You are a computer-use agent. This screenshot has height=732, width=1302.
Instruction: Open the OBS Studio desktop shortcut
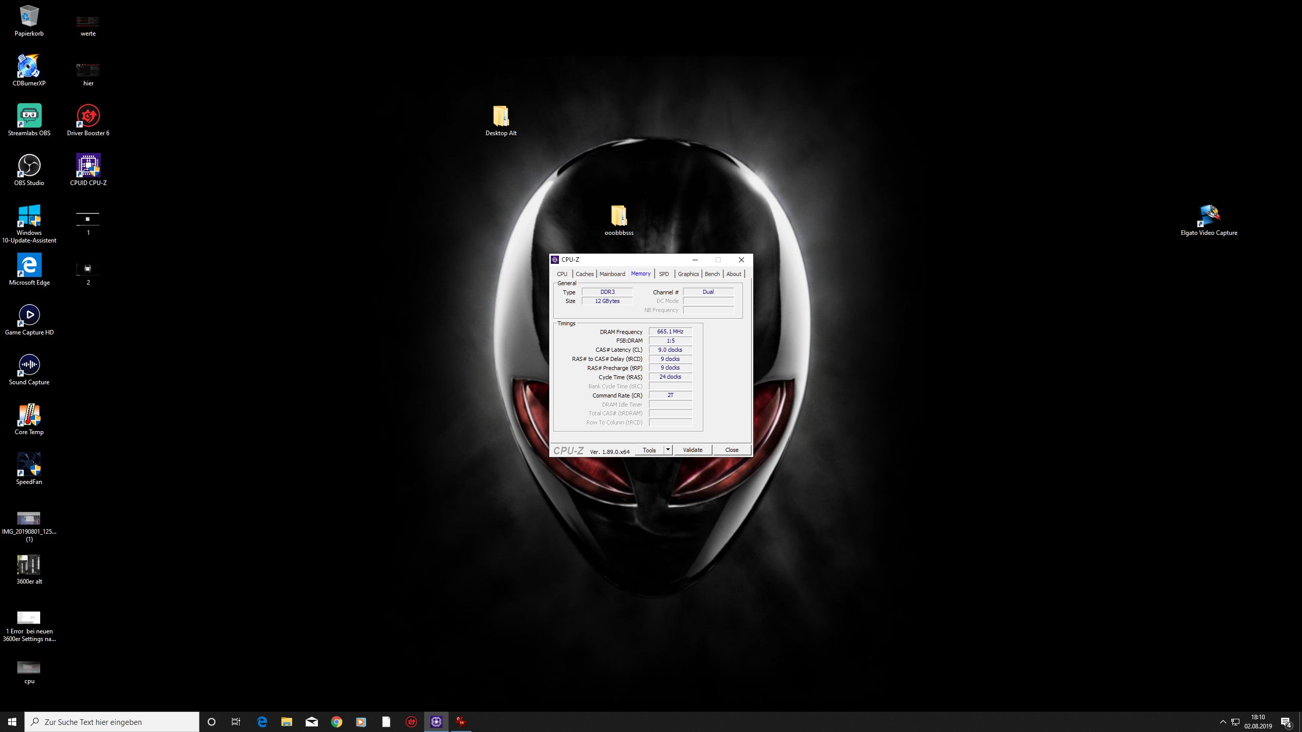click(29, 166)
